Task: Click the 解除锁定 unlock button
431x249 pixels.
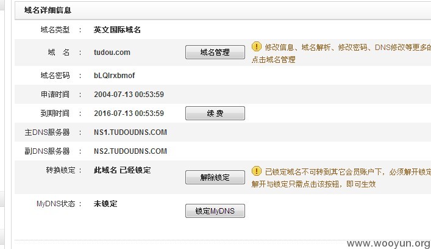Action: [215, 177]
